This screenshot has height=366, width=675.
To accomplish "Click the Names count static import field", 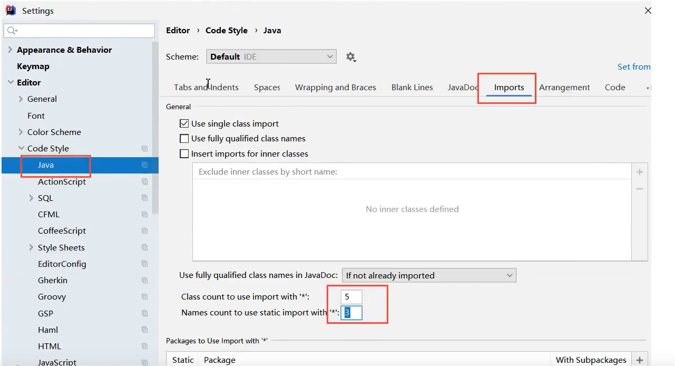I will [351, 313].
